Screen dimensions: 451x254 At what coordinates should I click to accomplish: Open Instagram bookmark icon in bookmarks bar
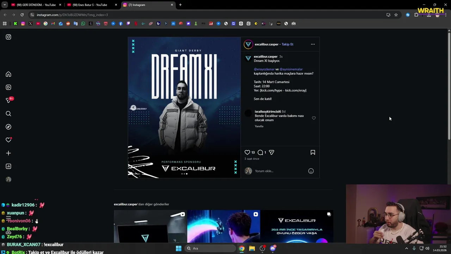(23, 24)
